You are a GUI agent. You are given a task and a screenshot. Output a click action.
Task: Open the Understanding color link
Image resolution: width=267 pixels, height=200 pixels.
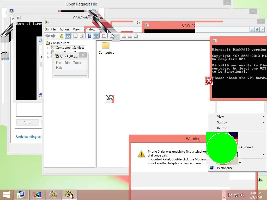point(29,136)
